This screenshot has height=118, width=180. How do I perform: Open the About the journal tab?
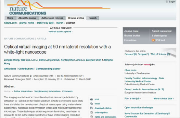tap(27, 18)
